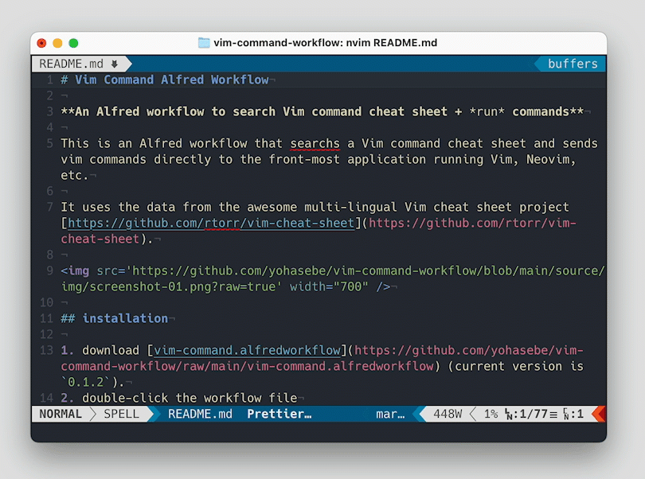Click the NORMAL mode indicator
645x479 pixels.
click(x=61, y=414)
